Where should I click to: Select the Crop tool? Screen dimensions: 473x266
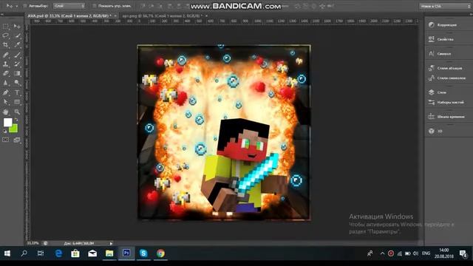point(6,44)
